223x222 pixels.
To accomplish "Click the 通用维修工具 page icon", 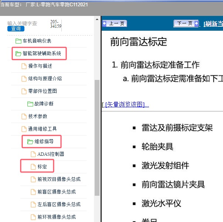I will click(x=24, y=129).
